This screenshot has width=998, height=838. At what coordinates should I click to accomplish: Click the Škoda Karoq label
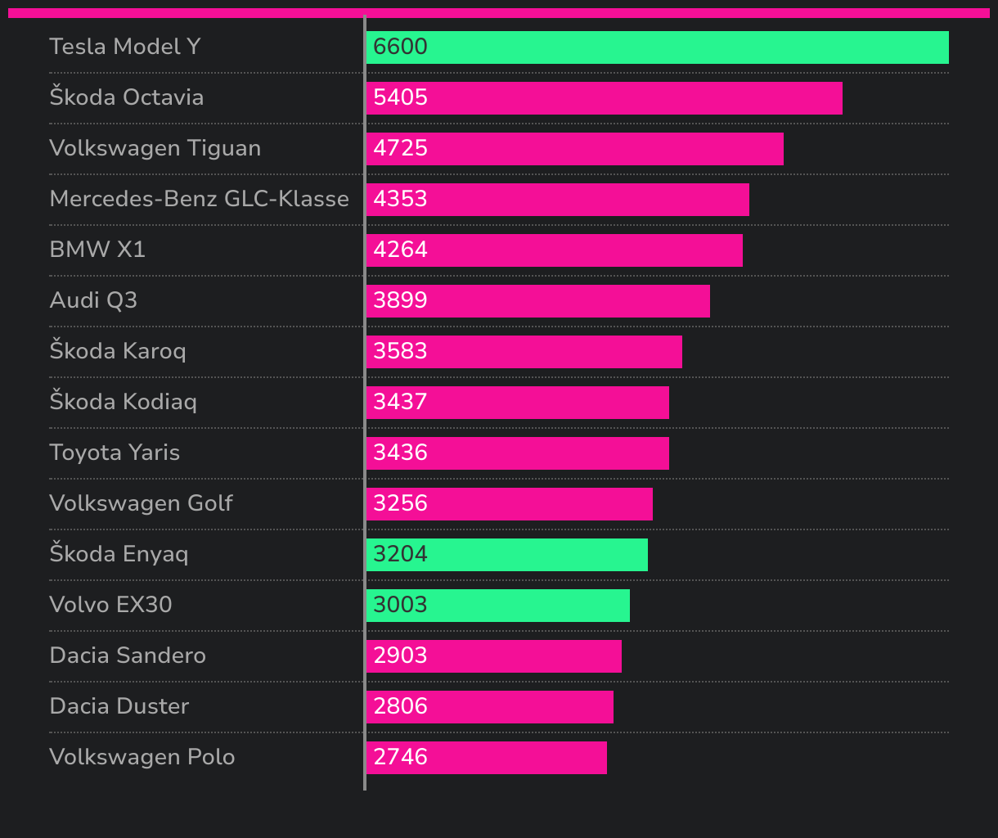pos(118,351)
